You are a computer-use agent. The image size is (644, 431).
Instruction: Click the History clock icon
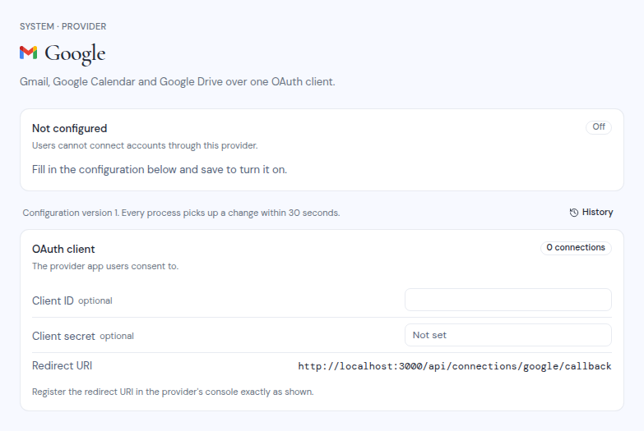(x=574, y=213)
